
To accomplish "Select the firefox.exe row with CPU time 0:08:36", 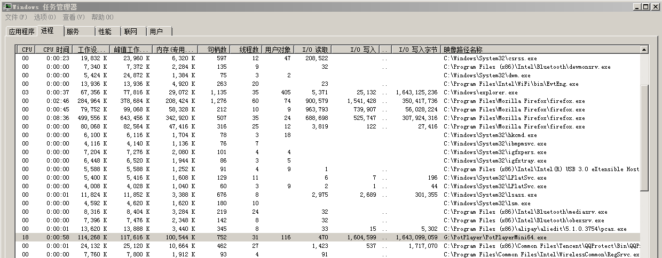I will [x=329, y=118].
